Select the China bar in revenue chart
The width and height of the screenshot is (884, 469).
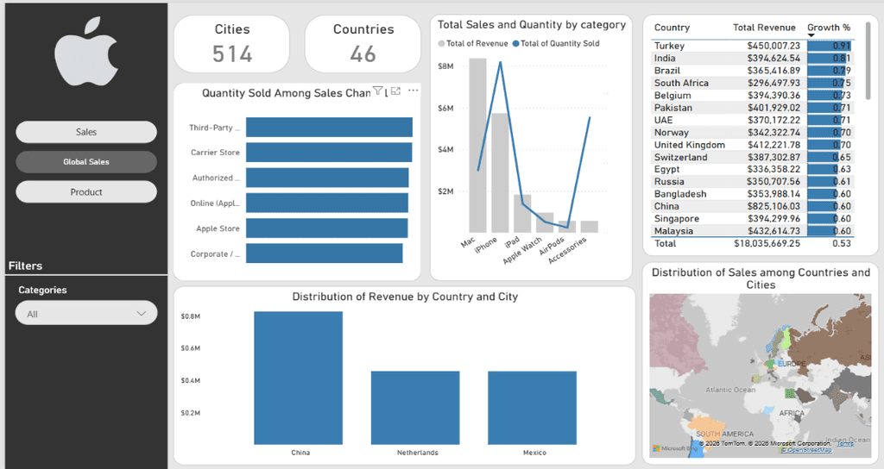click(x=298, y=378)
